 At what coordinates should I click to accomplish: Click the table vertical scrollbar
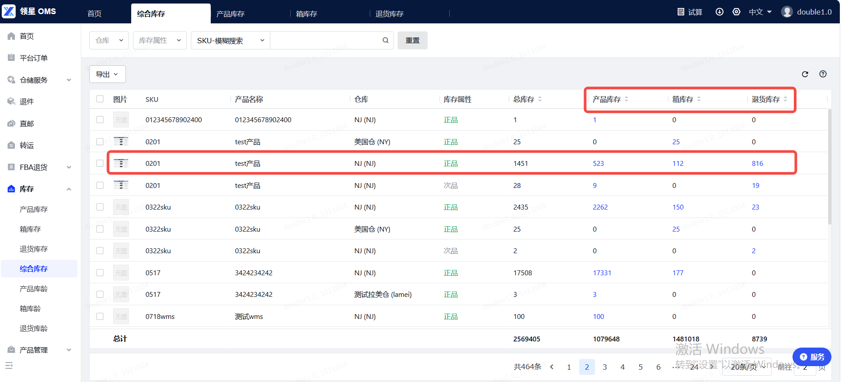click(830, 167)
